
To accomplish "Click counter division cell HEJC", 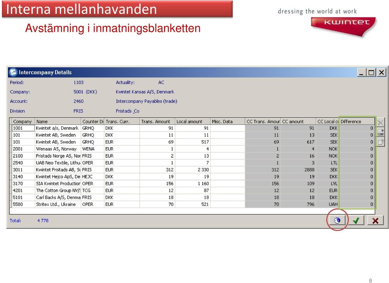I will click(x=92, y=177).
